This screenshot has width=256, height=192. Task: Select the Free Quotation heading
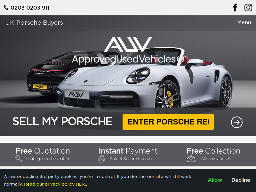[43, 151]
